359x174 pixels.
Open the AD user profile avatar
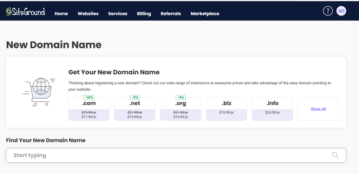tap(341, 11)
